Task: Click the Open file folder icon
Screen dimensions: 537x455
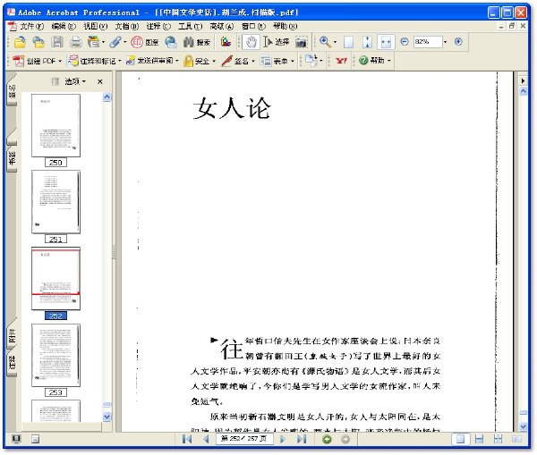Action: 20,42
